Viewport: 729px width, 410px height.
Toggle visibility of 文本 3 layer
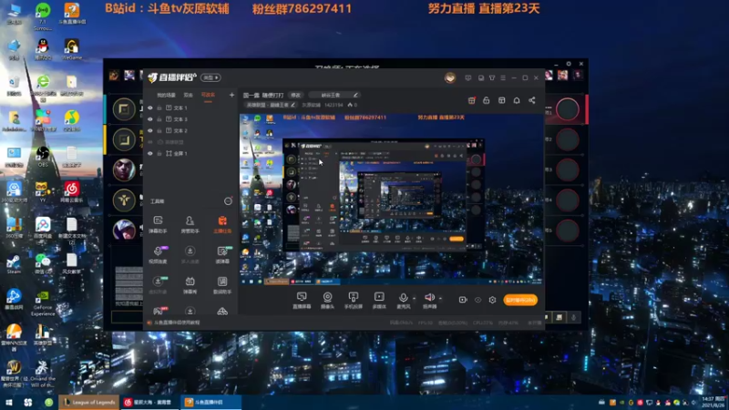click(150, 119)
